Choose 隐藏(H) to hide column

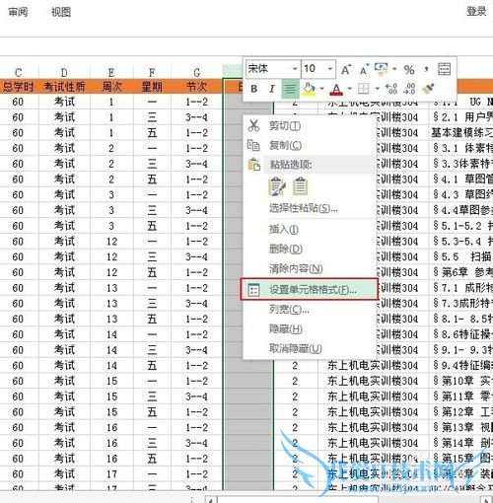pyautogui.click(x=286, y=328)
